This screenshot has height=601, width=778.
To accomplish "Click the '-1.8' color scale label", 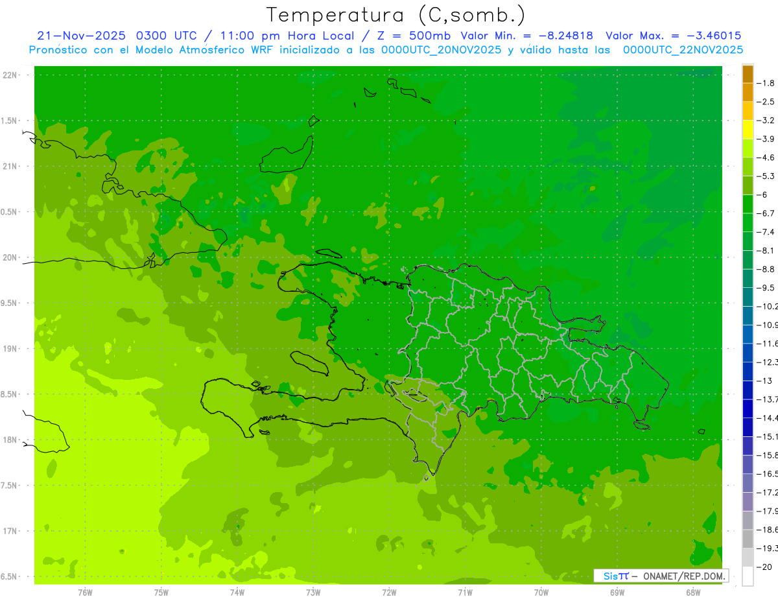I will 766,83.
